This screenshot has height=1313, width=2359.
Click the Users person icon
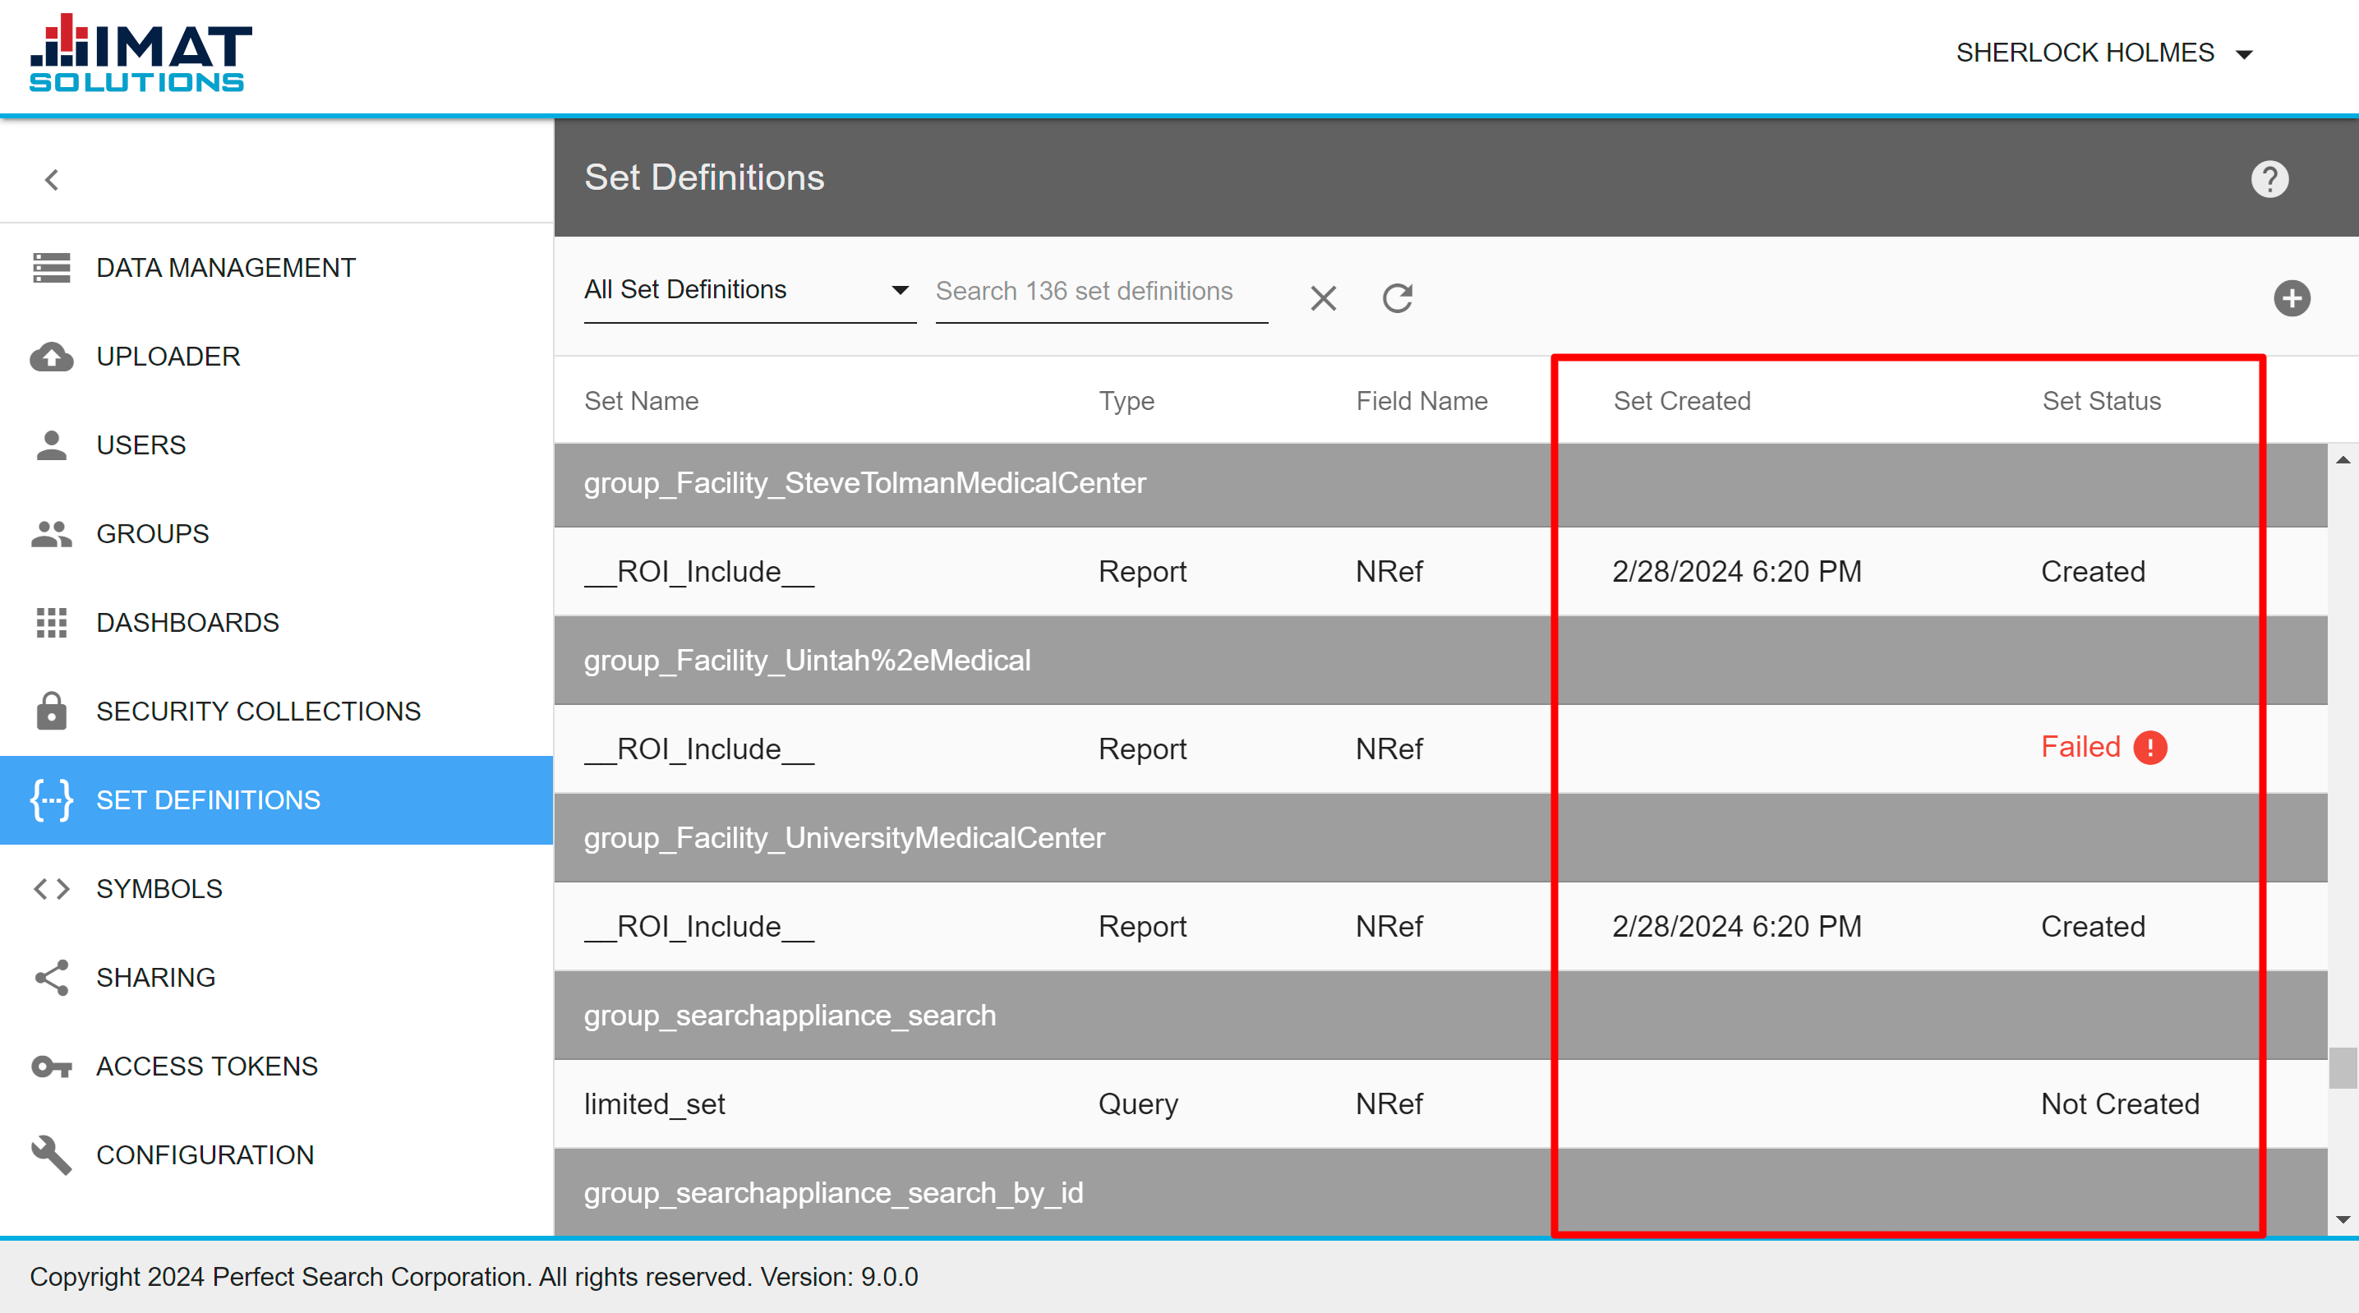point(51,445)
